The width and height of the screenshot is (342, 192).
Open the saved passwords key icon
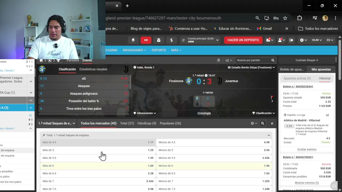click(x=276, y=18)
